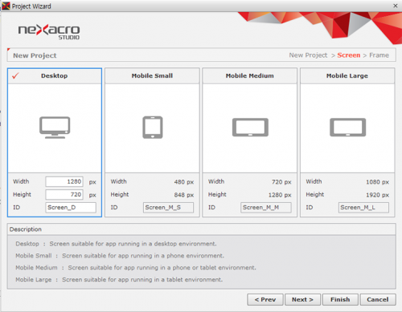Select the Mobile Large tablet icon

click(x=347, y=128)
